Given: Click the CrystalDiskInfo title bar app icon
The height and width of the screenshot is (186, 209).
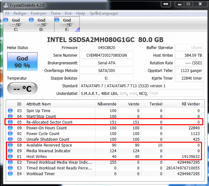Looking at the screenshot, I should click(x=6, y=5).
